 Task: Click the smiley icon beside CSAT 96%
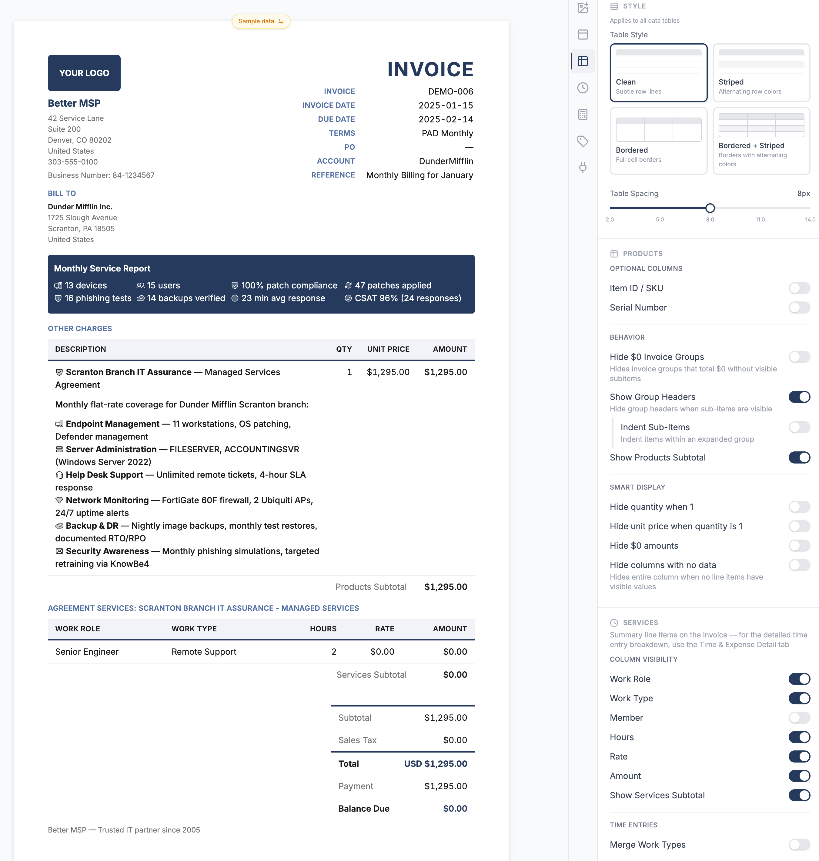click(348, 298)
